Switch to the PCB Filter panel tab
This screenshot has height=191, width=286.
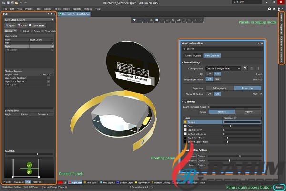(x=38, y=182)
